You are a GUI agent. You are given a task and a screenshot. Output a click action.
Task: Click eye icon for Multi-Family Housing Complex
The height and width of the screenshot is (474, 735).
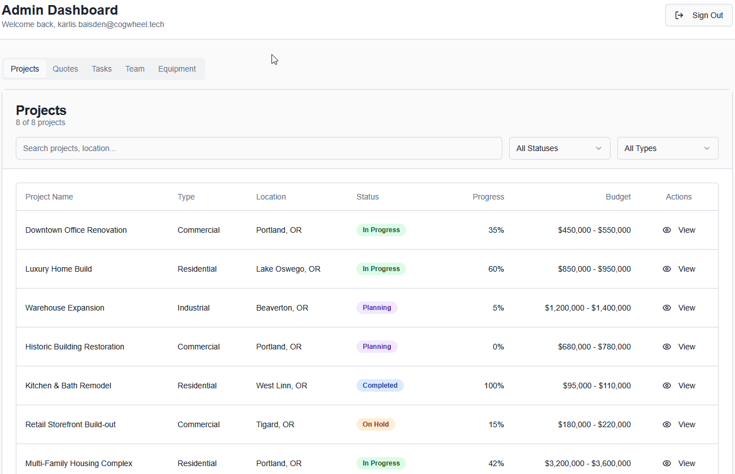[x=667, y=463]
